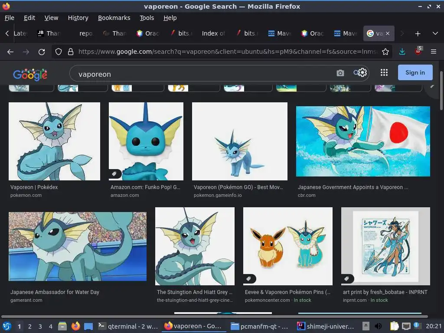Screen dimensions: 444x333
Task: Switch to the shimeji-universe taskbar window
Action: 326,326
